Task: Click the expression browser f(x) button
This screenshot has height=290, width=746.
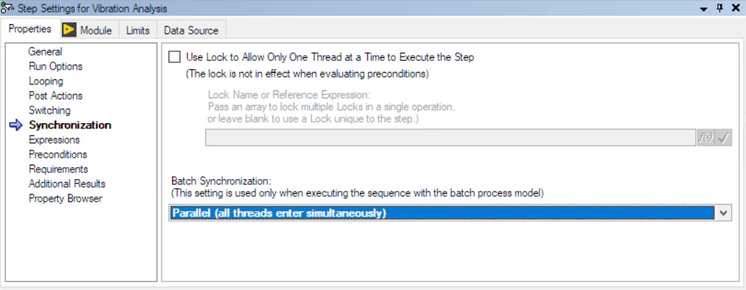Action: pos(706,137)
